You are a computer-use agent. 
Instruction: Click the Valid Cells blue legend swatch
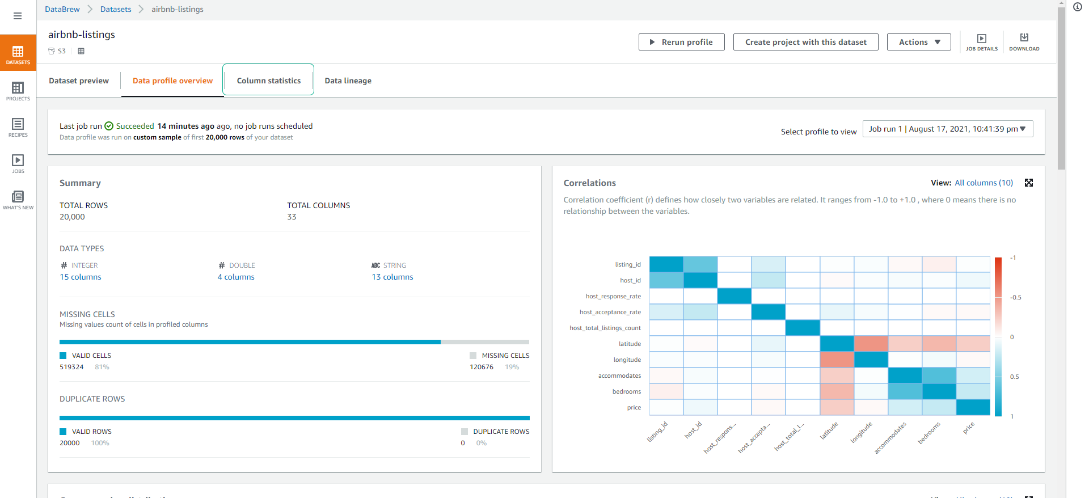[x=63, y=356]
